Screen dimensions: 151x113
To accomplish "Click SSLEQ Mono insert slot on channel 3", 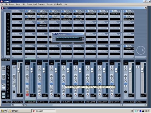I will coord(54,14).
